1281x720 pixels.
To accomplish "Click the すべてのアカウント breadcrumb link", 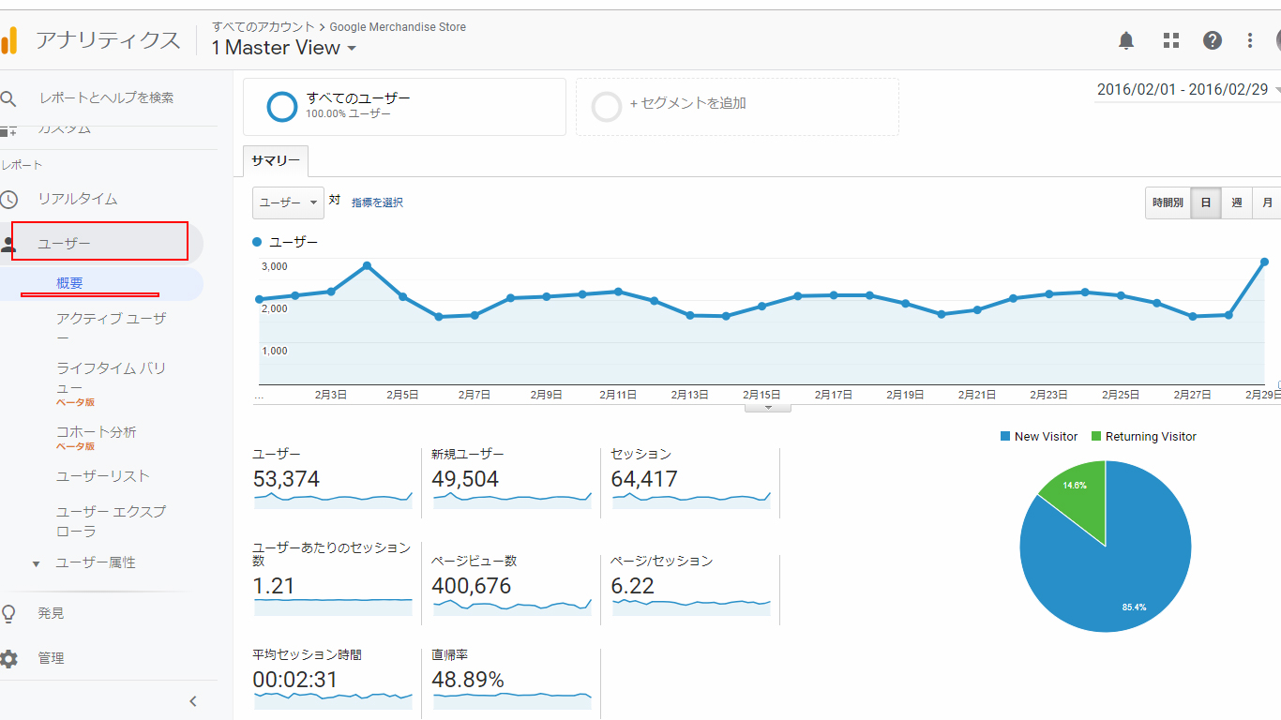I will 264,27.
